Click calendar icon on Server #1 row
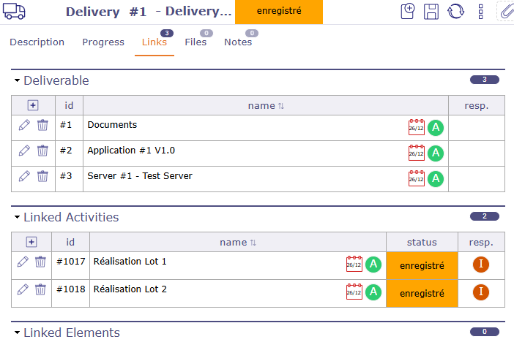514x342 pixels. pos(416,178)
